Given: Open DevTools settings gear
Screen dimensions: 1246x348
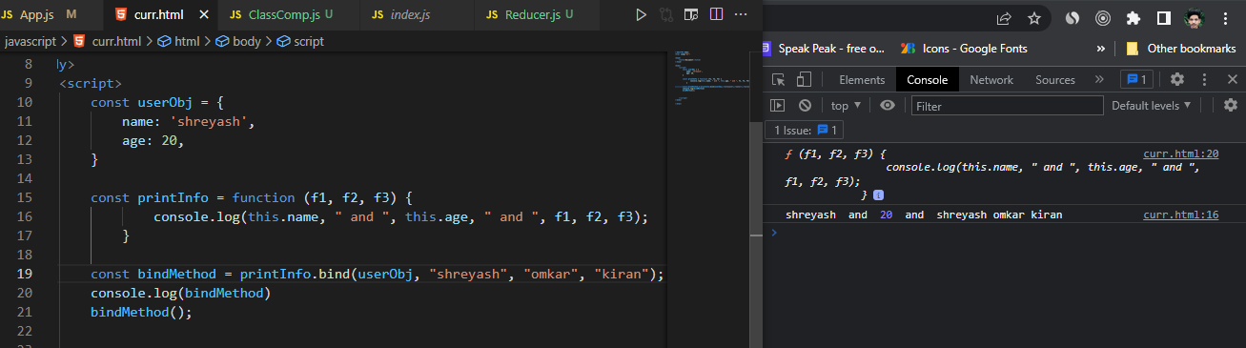Looking at the screenshot, I should point(1177,79).
